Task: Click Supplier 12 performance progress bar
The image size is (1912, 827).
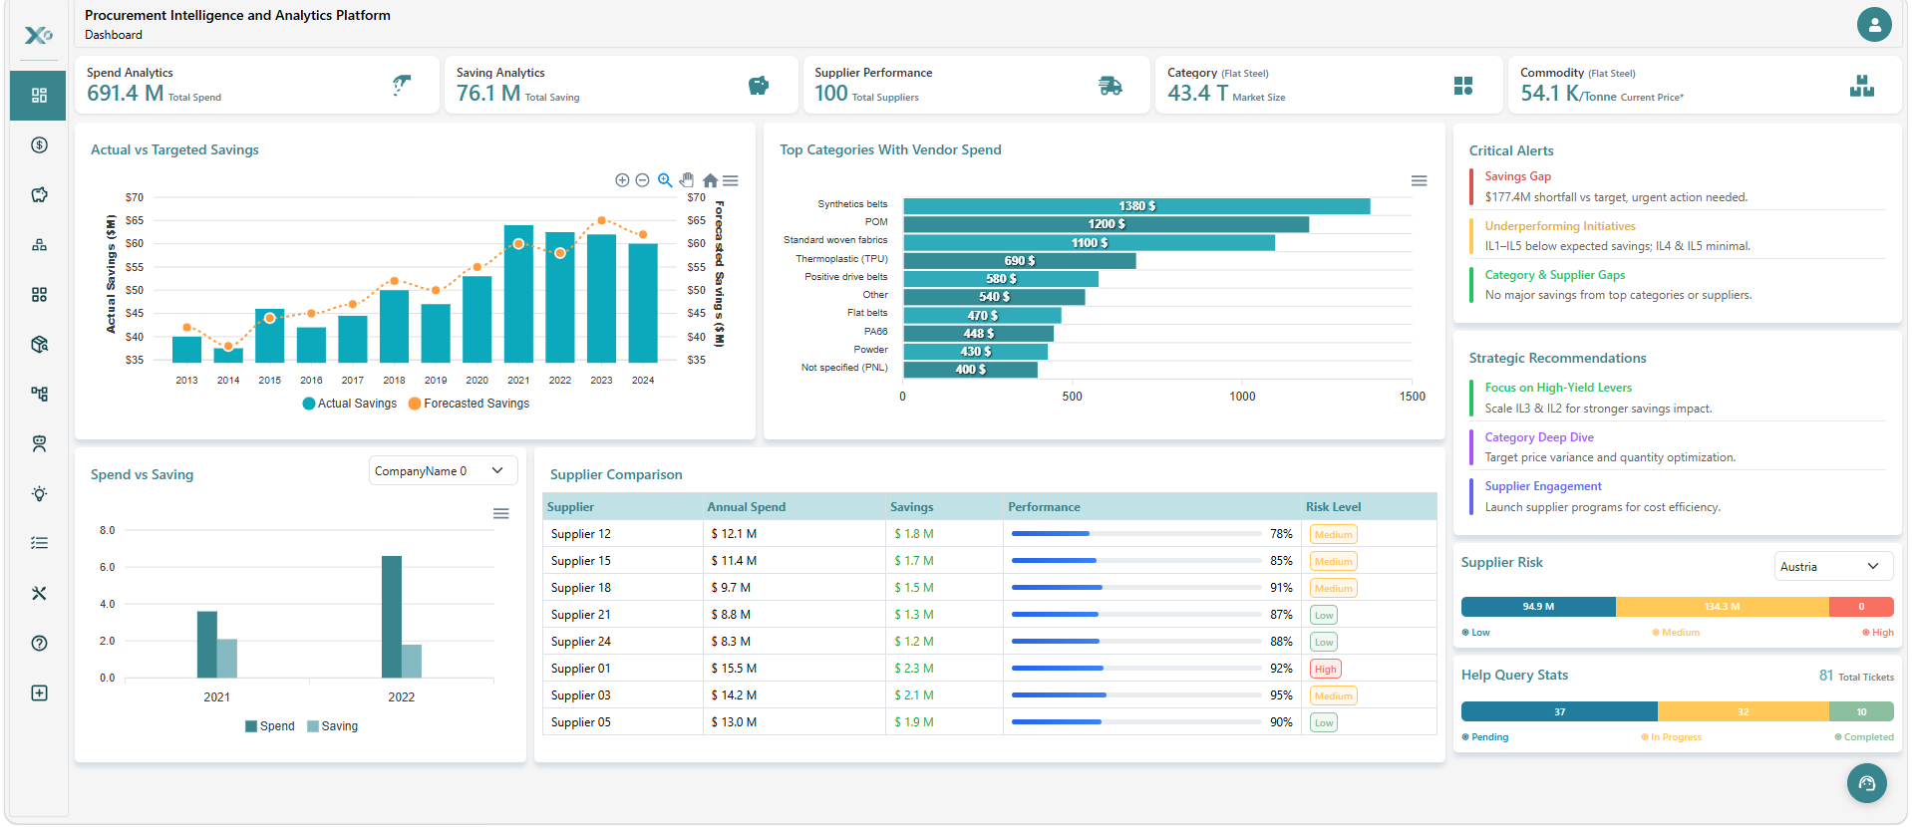Action: pos(1136,534)
